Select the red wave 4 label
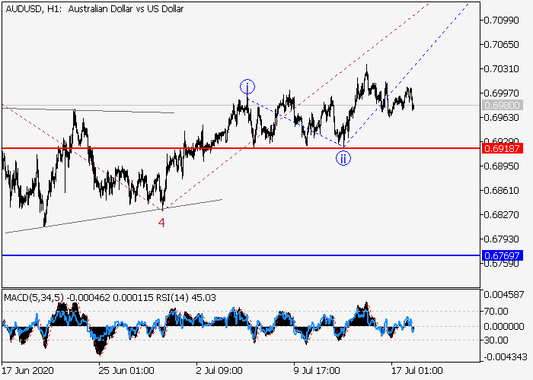This screenshot has height=380, width=533. tap(161, 222)
